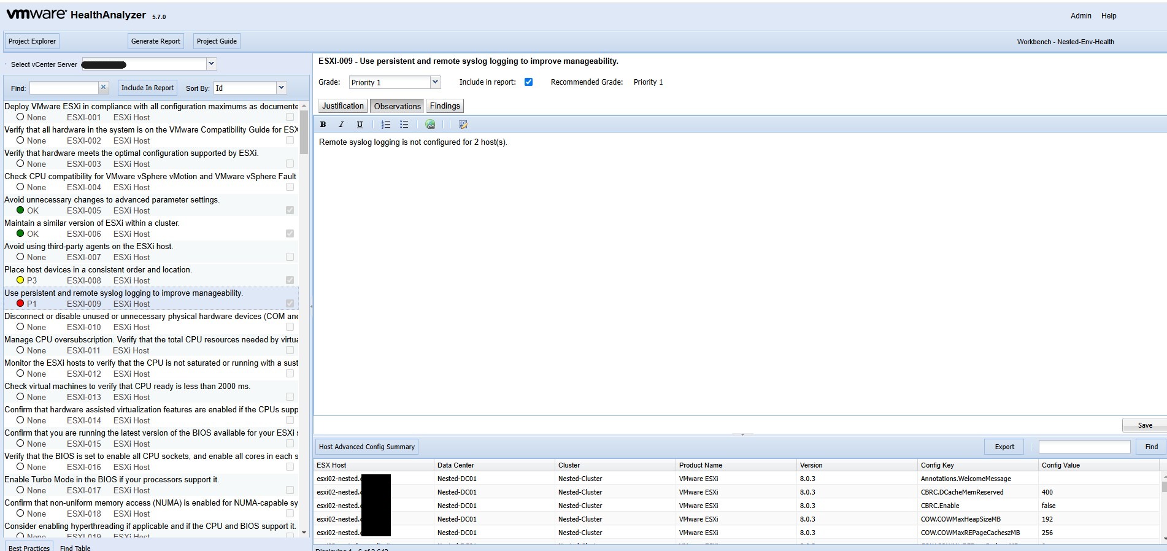This screenshot has height=551, width=1167.
Task: Collapse the lower table using splitter arrow
Action: point(742,434)
